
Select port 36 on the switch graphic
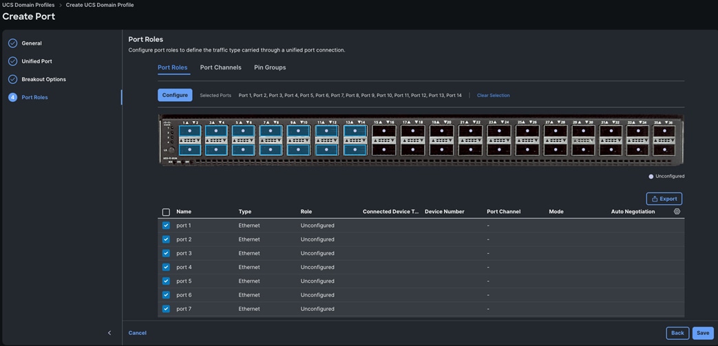[x=664, y=150]
